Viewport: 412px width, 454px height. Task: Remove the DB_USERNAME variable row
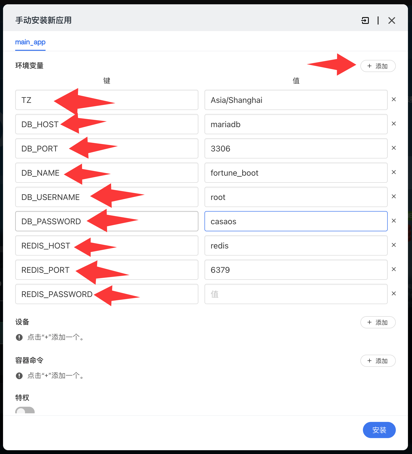pos(394,197)
